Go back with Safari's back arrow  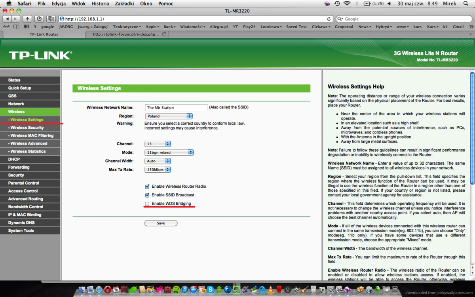7,19
